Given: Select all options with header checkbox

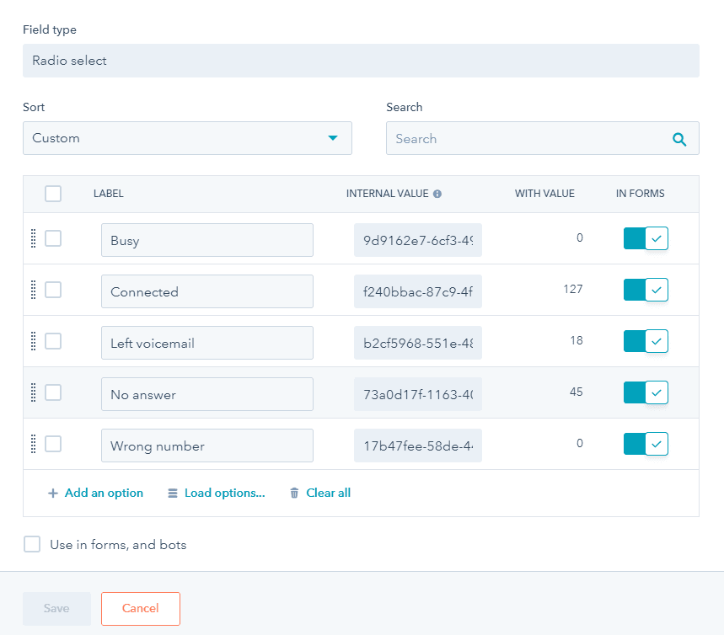Looking at the screenshot, I should coord(53,194).
